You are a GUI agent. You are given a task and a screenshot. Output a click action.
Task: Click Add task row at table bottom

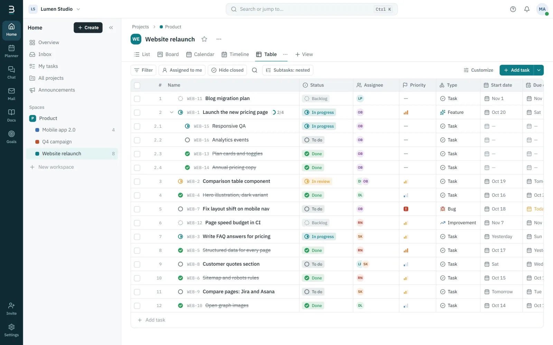337,320
